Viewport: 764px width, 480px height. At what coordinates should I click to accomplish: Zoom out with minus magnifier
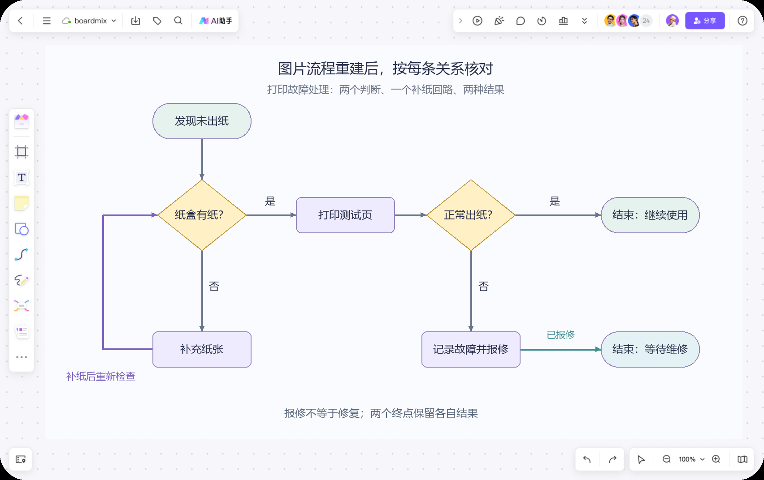click(667, 459)
